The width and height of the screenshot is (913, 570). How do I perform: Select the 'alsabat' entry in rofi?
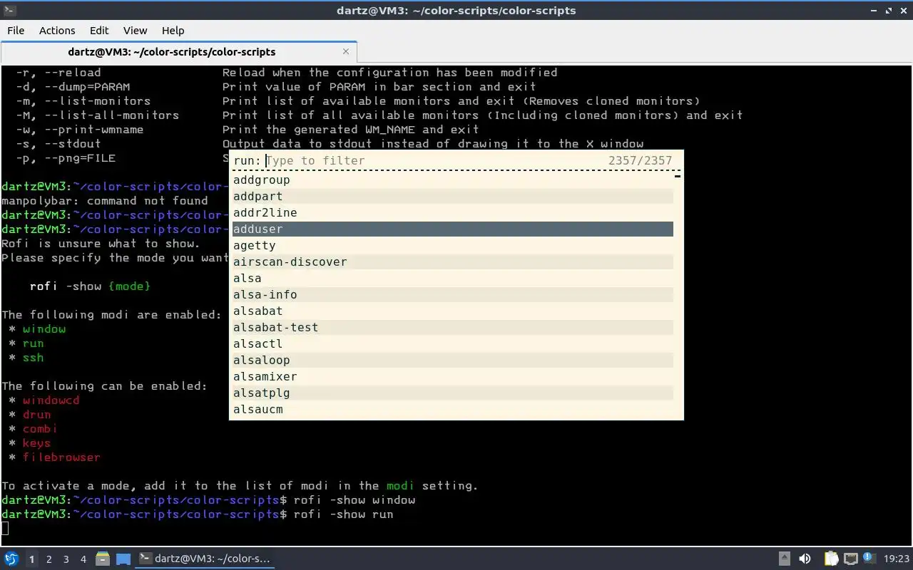453,311
